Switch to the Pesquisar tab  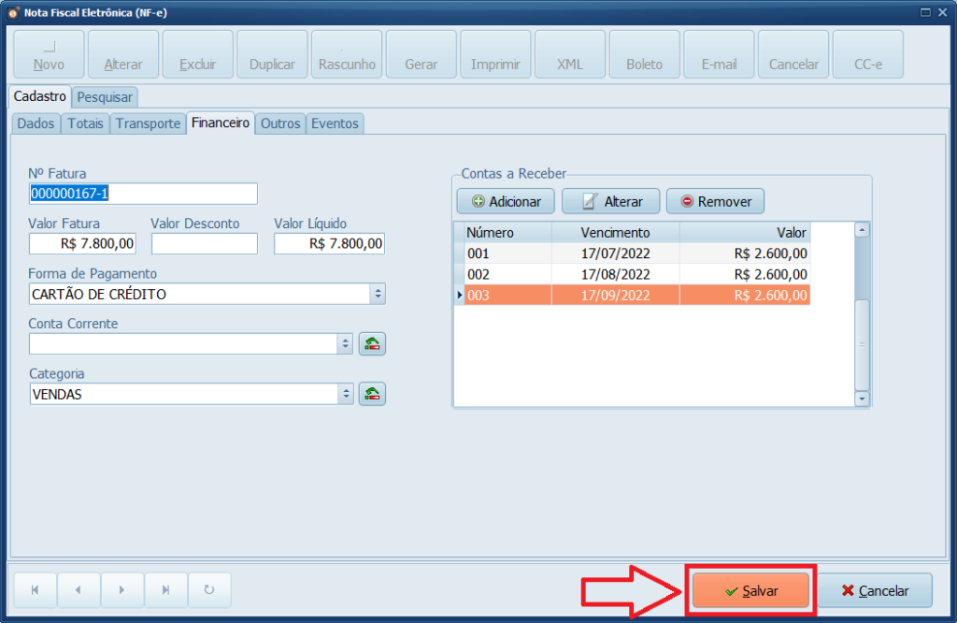coord(105,97)
